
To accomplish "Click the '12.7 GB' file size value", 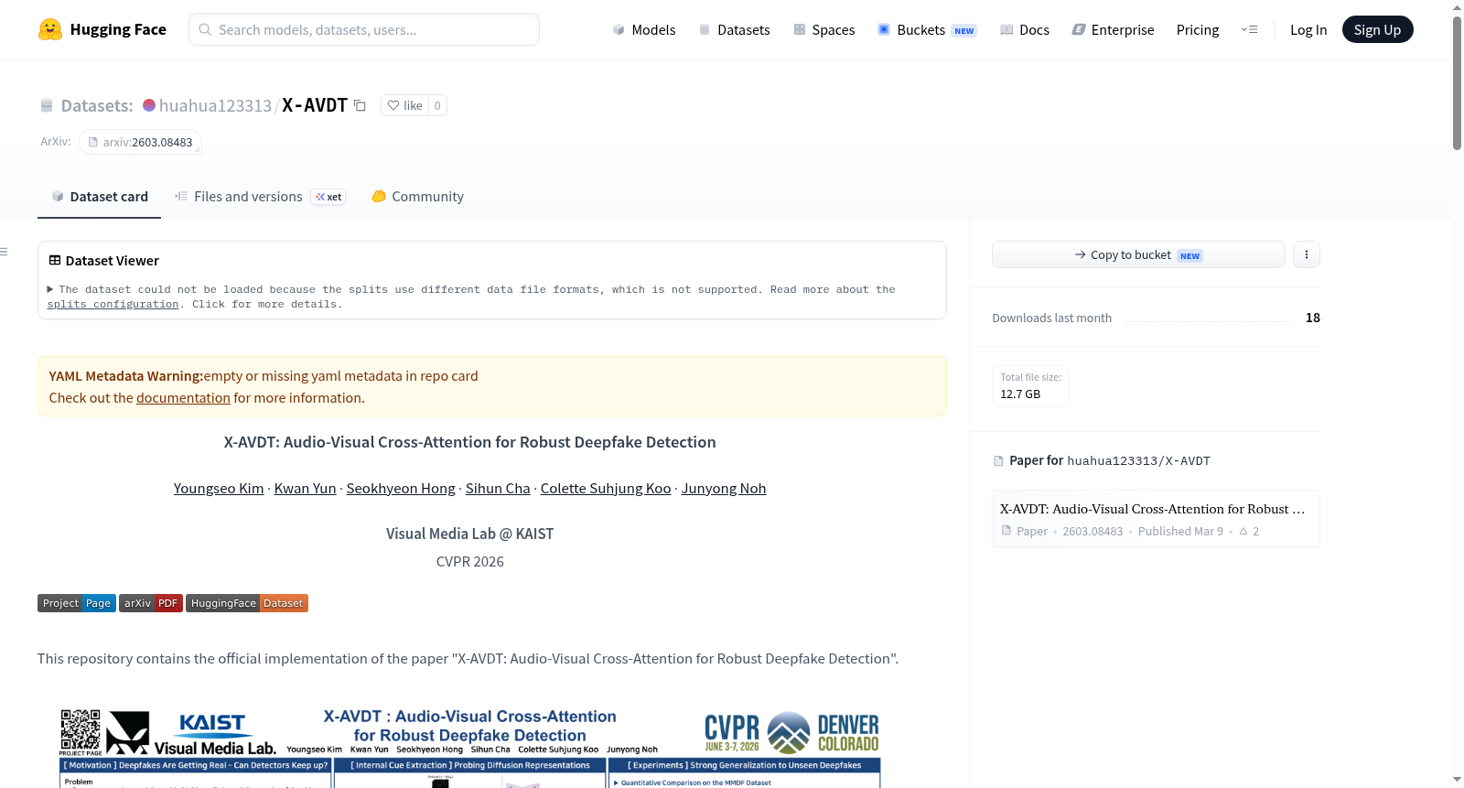I will point(1020,394).
